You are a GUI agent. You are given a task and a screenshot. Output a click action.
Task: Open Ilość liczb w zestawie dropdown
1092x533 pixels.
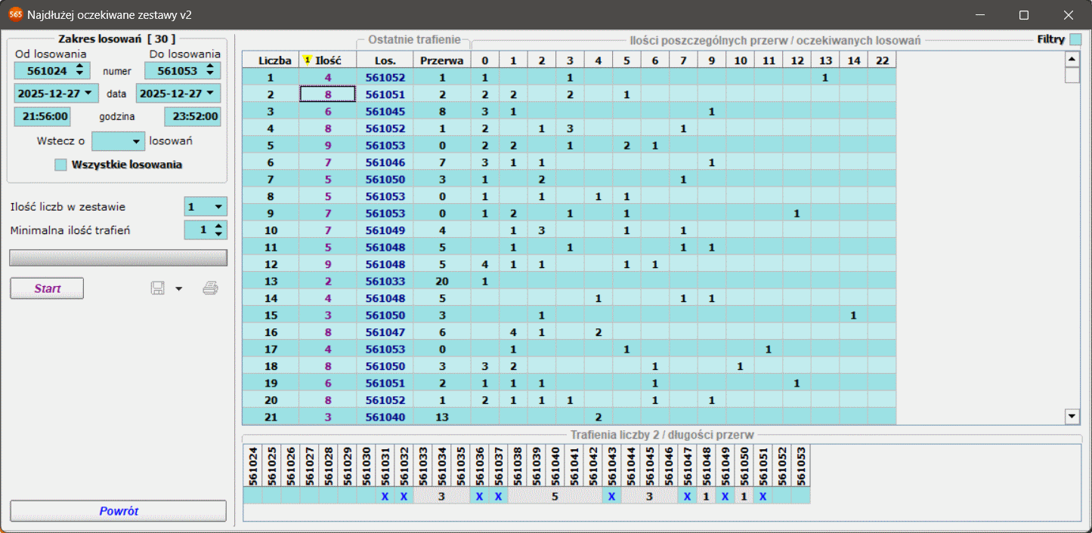pos(218,207)
